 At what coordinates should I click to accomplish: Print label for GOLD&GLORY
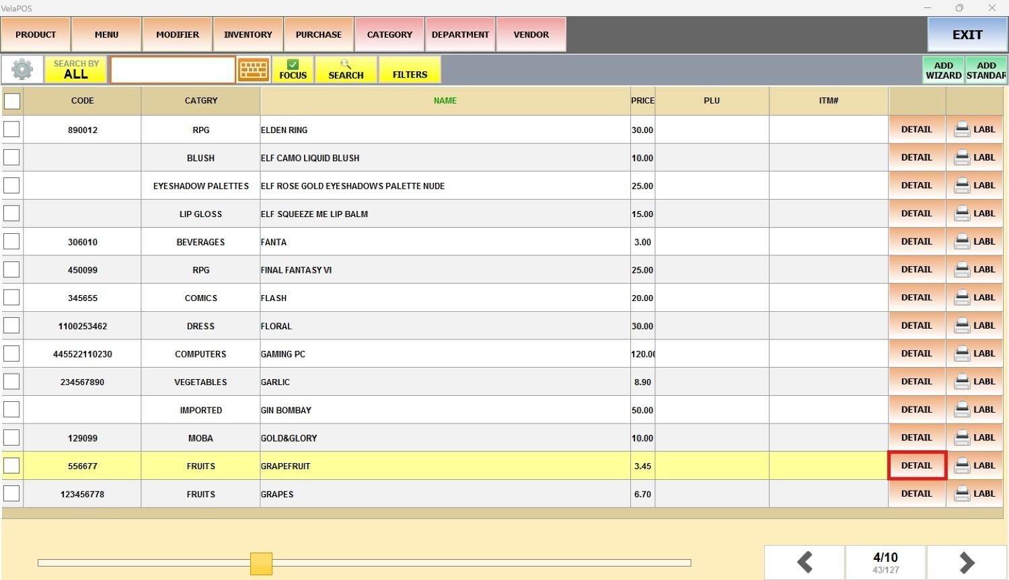975,438
